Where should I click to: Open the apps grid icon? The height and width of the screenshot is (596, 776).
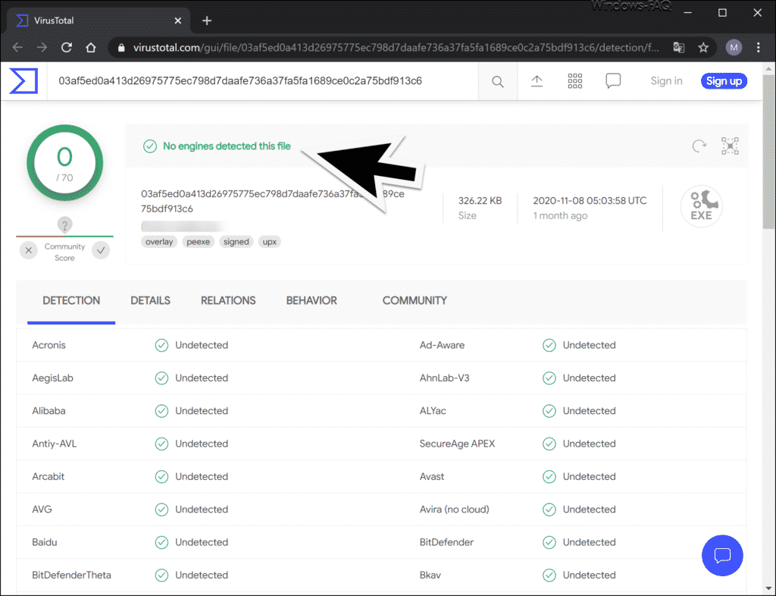click(575, 80)
